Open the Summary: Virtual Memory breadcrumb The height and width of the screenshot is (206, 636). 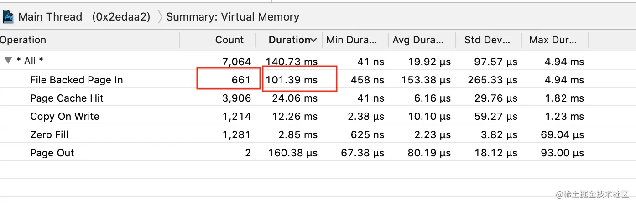coord(233,17)
